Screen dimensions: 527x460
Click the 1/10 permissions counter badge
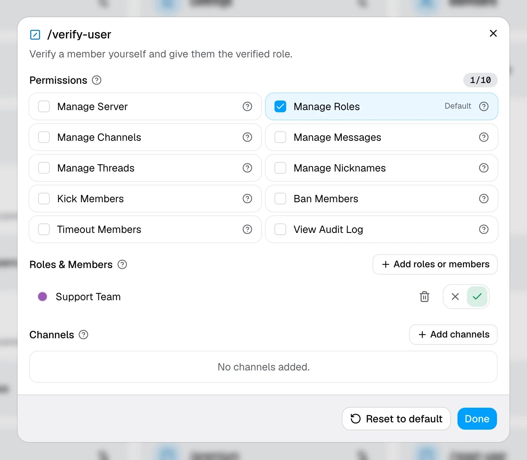click(481, 80)
